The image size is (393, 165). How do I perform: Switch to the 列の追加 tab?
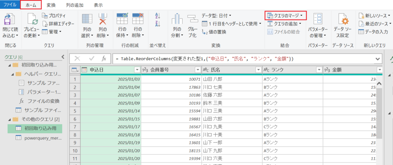pos(75,5)
